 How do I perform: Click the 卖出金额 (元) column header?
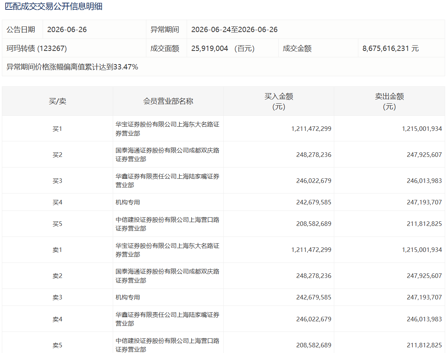click(x=389, y=101)
